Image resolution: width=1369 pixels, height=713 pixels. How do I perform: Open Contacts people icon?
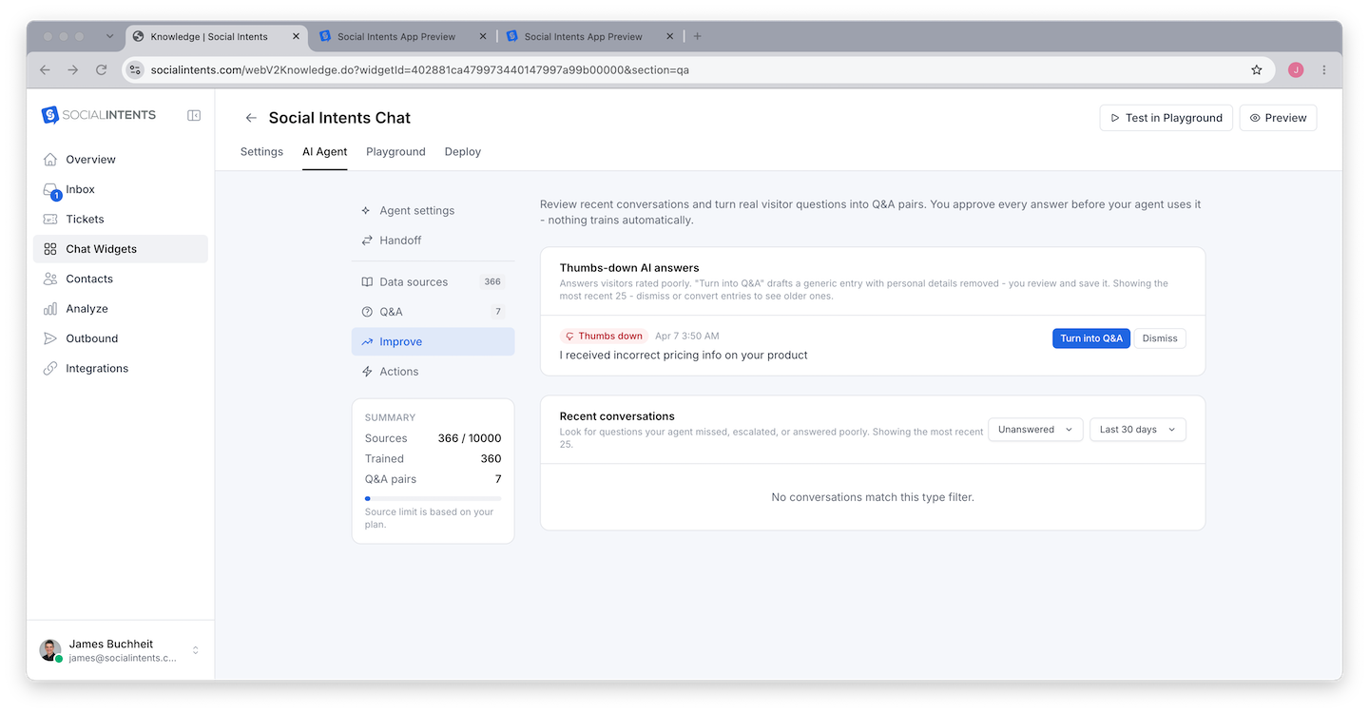point(50,279)
